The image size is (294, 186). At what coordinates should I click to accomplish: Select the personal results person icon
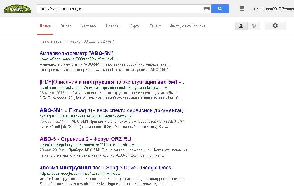coord(241,26)
